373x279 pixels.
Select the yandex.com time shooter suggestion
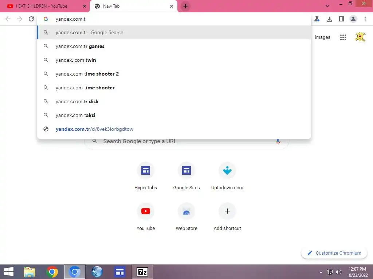coord(174,88)
